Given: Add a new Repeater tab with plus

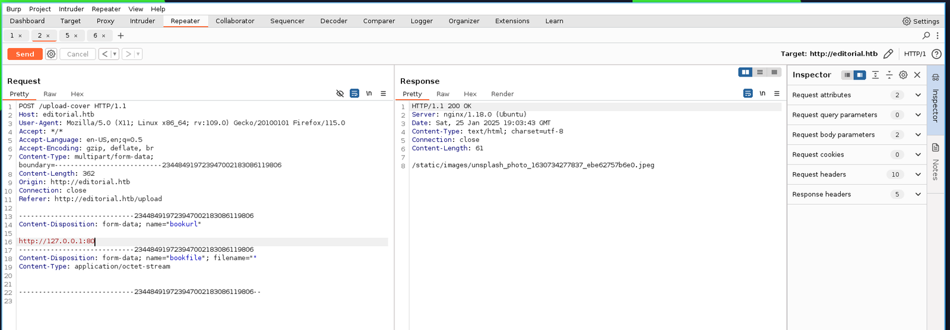Looking at the screenshot, I should coord(121,36).
